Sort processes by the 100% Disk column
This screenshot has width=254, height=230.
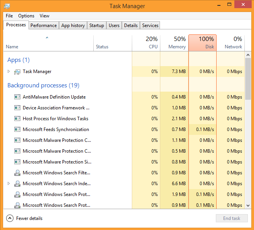202,43
